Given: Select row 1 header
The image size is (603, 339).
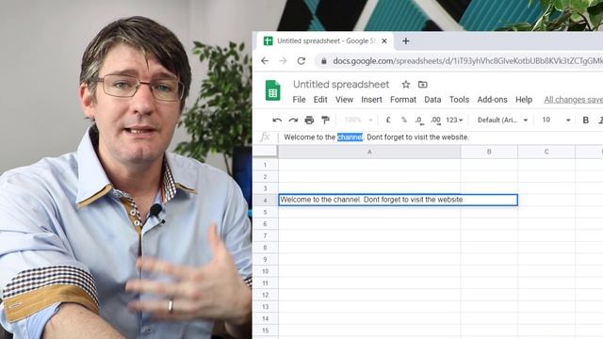Looking at the screenshot, I should click(265, 165).
